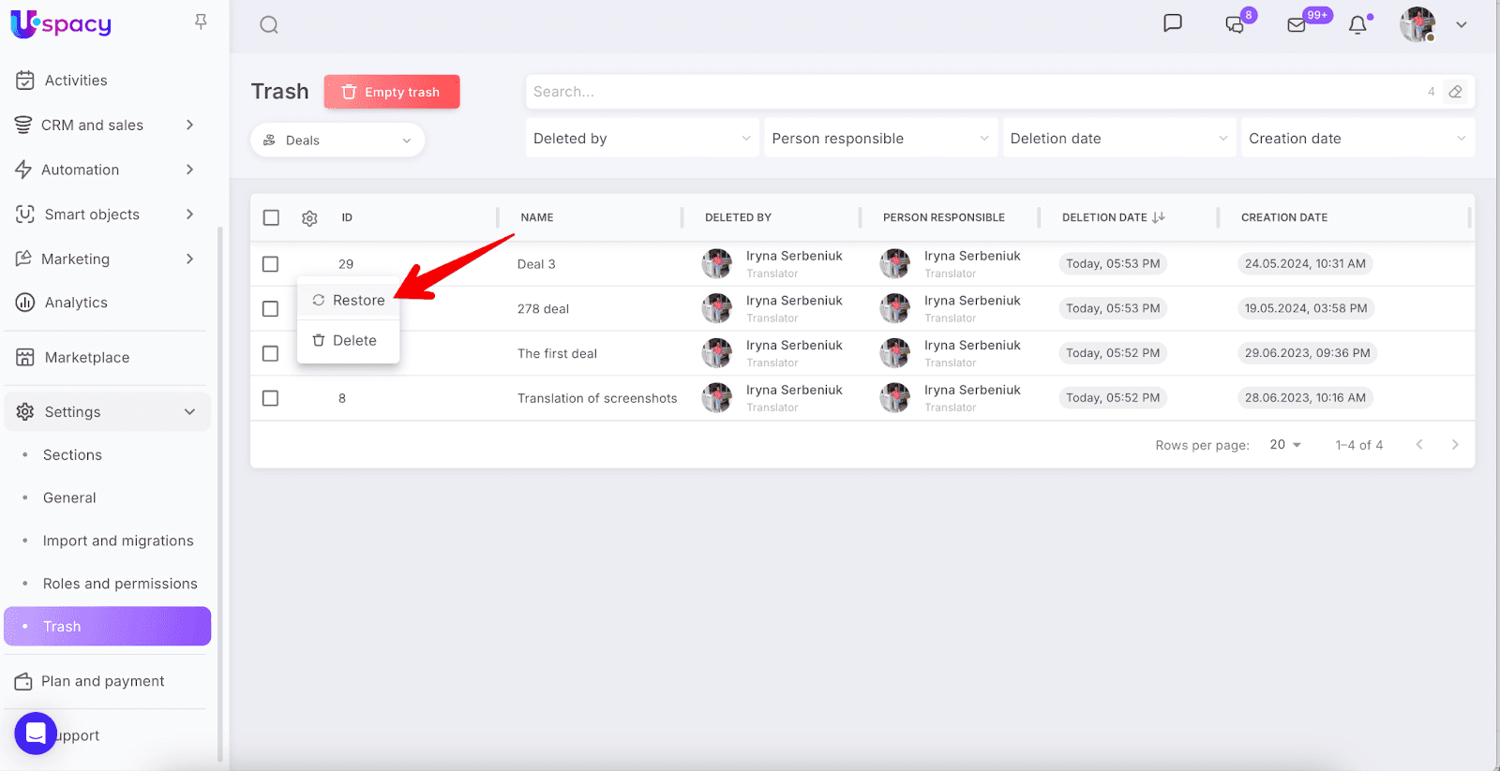This screenshot has height=771, width=1500.
Task: Open the support chat bubble widget
Action: (x=36, y=734)
